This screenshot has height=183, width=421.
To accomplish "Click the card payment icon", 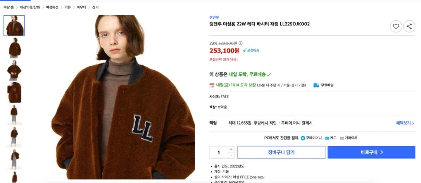I will [x=327, y=138].
